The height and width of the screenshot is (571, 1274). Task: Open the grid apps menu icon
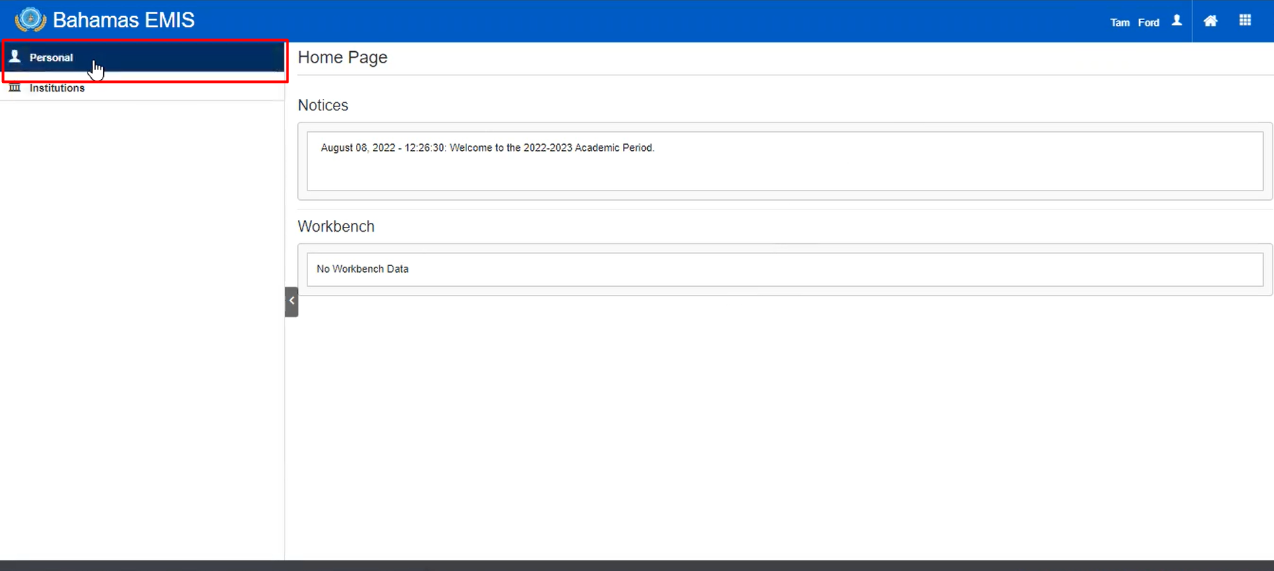click(1245, 21)
